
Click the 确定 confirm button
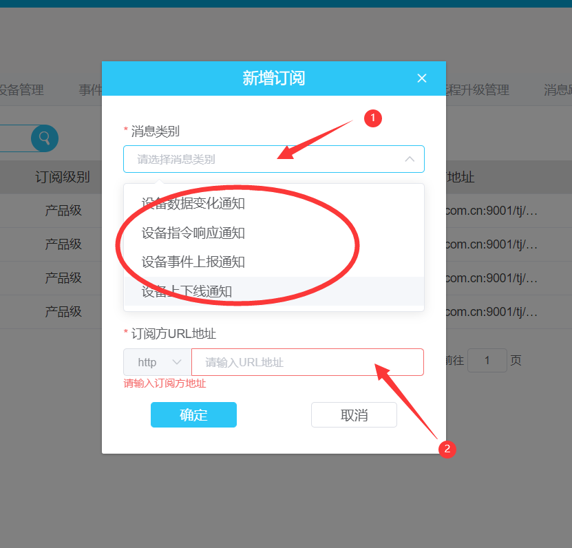pos(193,414)
